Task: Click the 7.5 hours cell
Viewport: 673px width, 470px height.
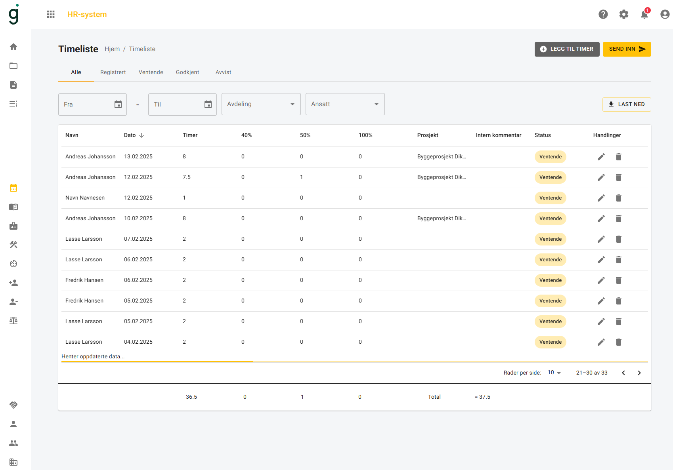Action: pyautogui.click(x=187, y=177)
